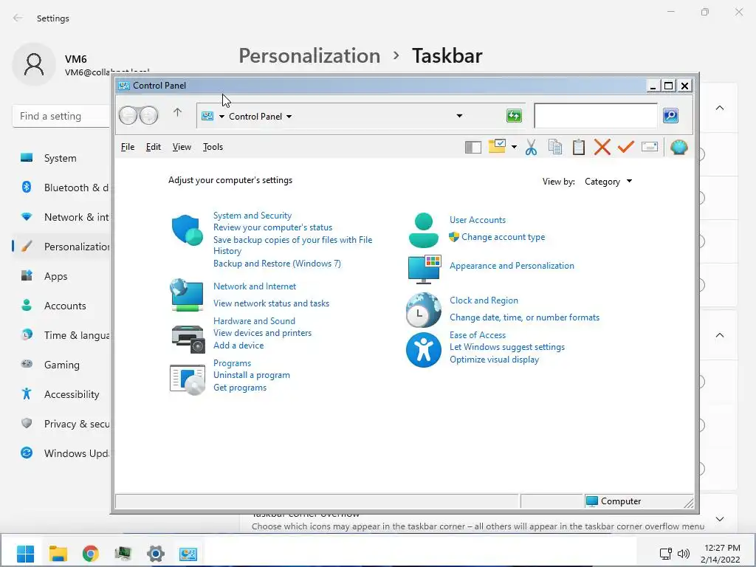Image resolution: width=756 pixels, height=567 pixels.
Task: Expand the address bar history dropdown arrow
Action: click(459, 116)
